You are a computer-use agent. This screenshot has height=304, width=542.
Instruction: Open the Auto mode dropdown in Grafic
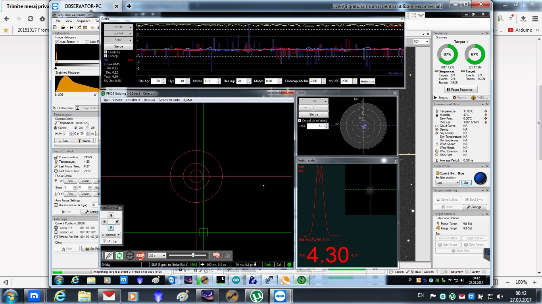pyautogui.click(x=367, y=81)
